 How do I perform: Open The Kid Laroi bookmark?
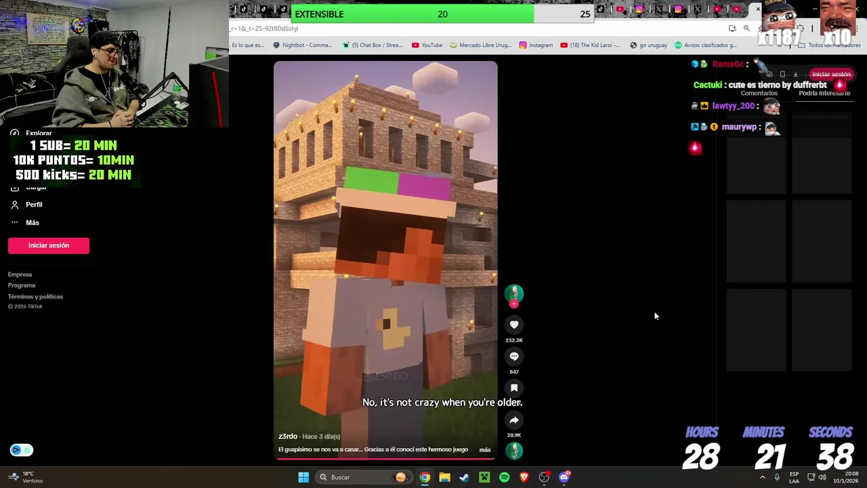589,45
